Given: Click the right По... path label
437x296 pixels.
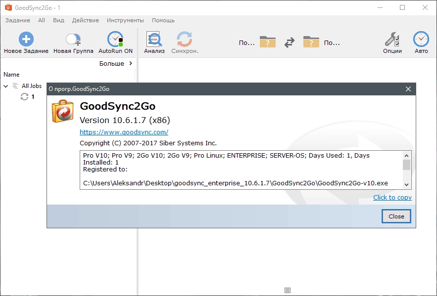Looking at the screenshot, I should click(332, 43).
